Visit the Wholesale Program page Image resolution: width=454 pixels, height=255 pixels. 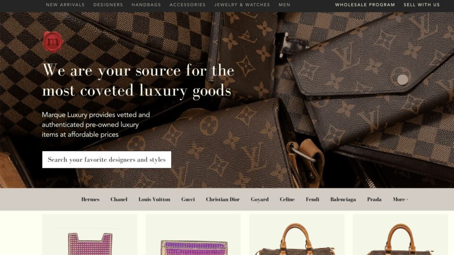[365, 5]
